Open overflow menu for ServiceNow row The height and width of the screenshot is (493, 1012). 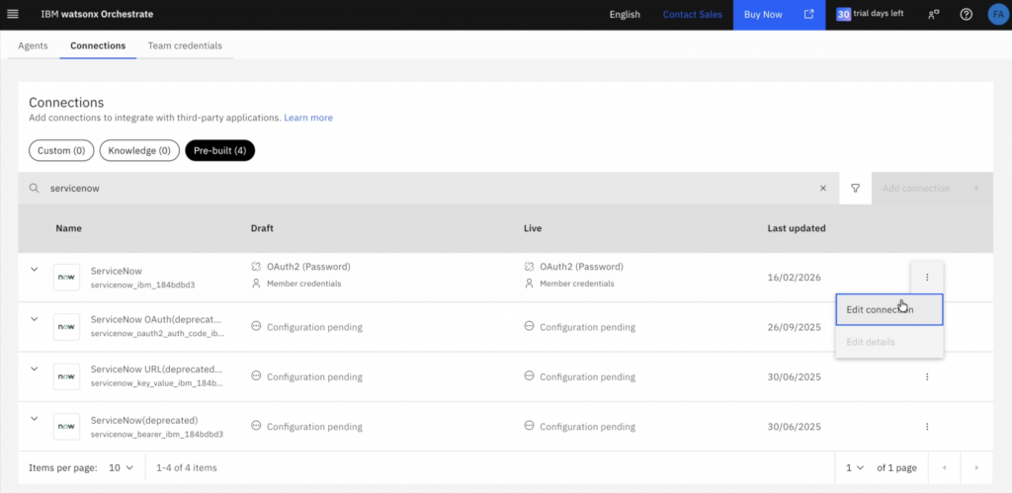point(927,278)
